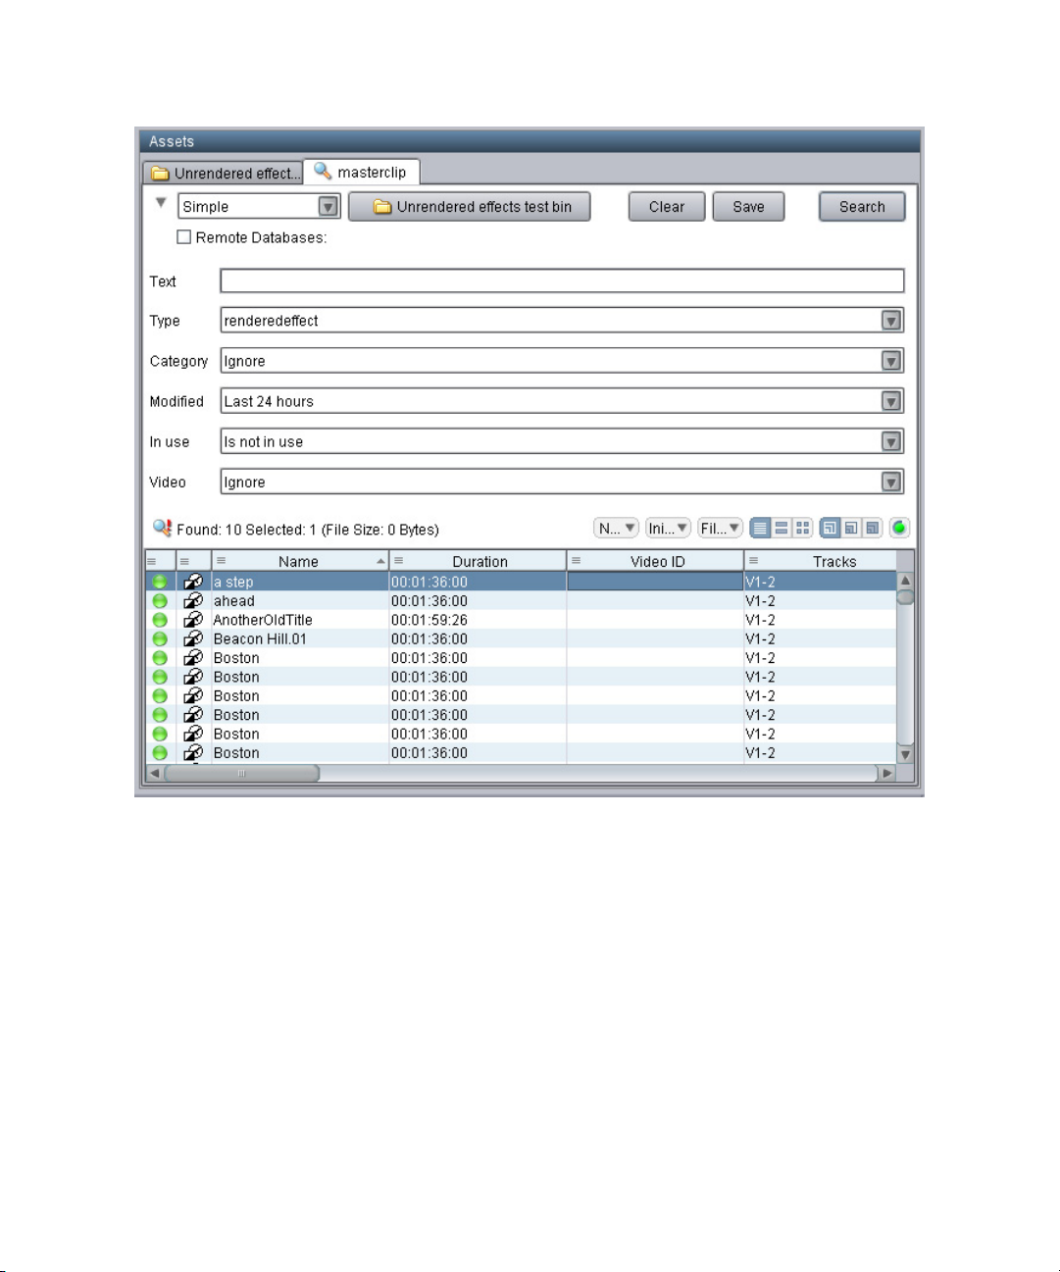This screenshot has width=1060, height=1272.
Task: Switch to the Unrendered effect... tab
Action: click(x=224, y=174)
